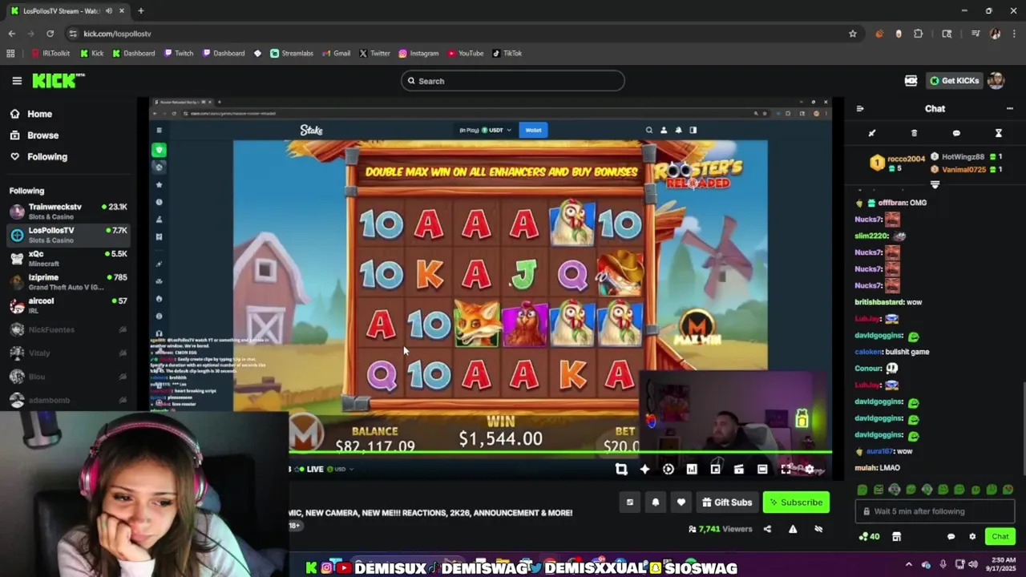Show hidden system tray icons

(909, 565)
